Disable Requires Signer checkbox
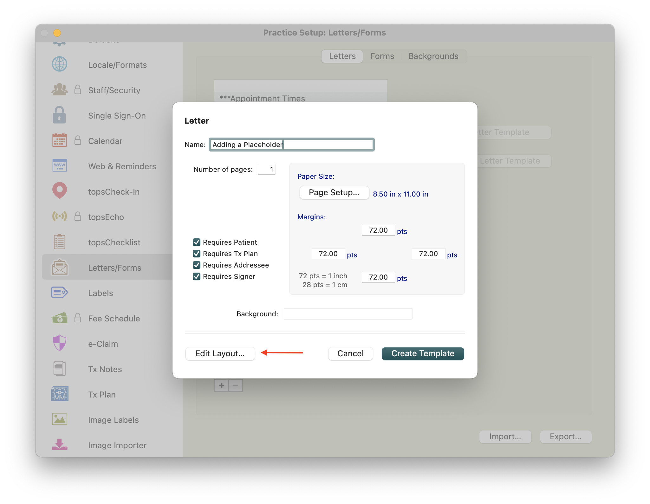The image size is (650, 504). (197, 277)
